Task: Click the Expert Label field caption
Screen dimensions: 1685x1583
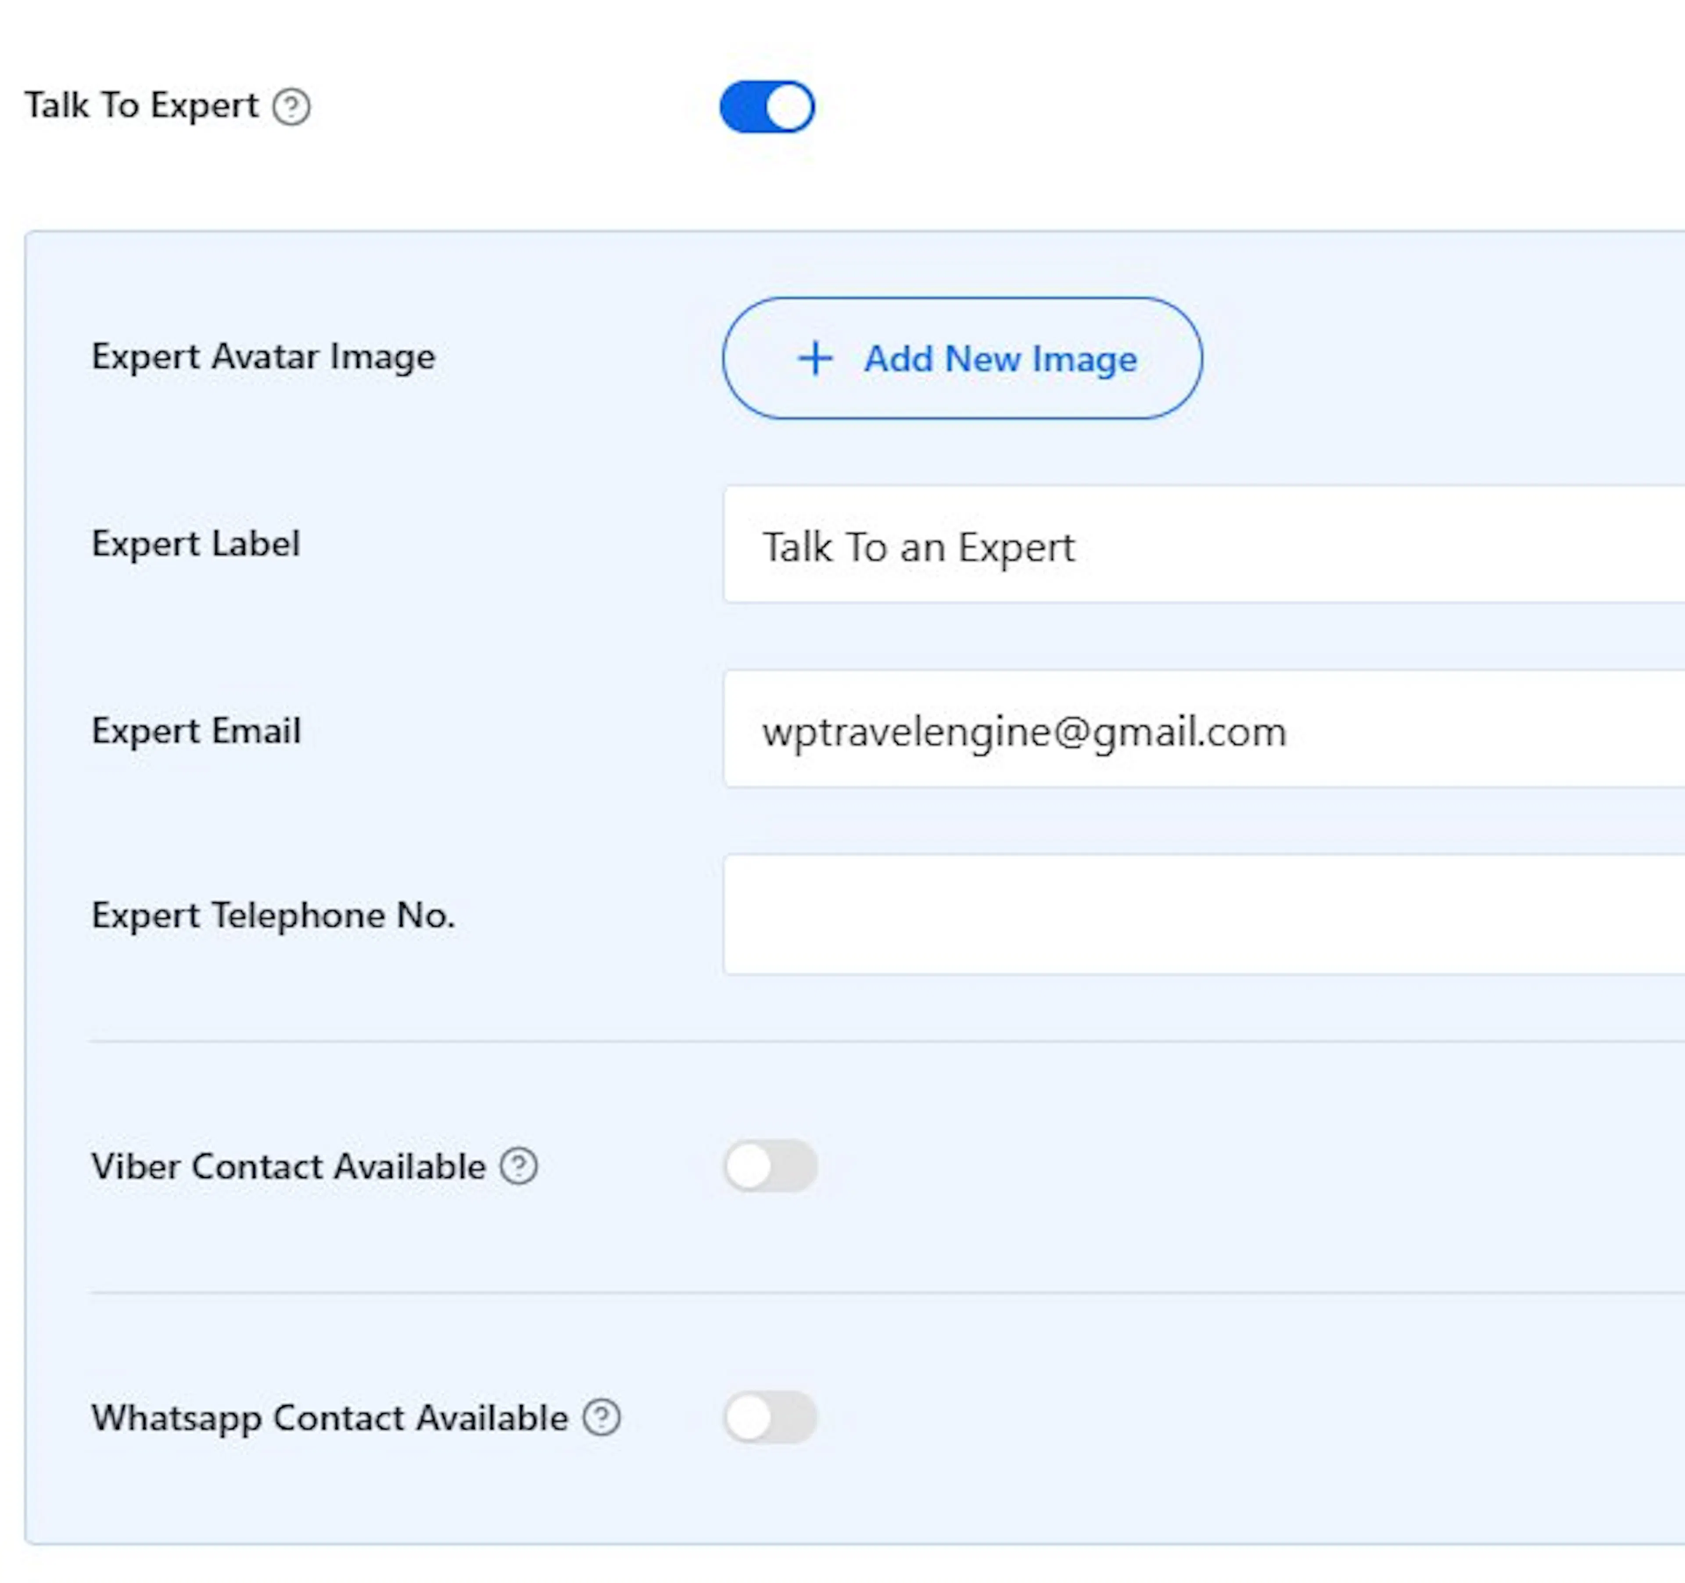Action: point(196,543)
